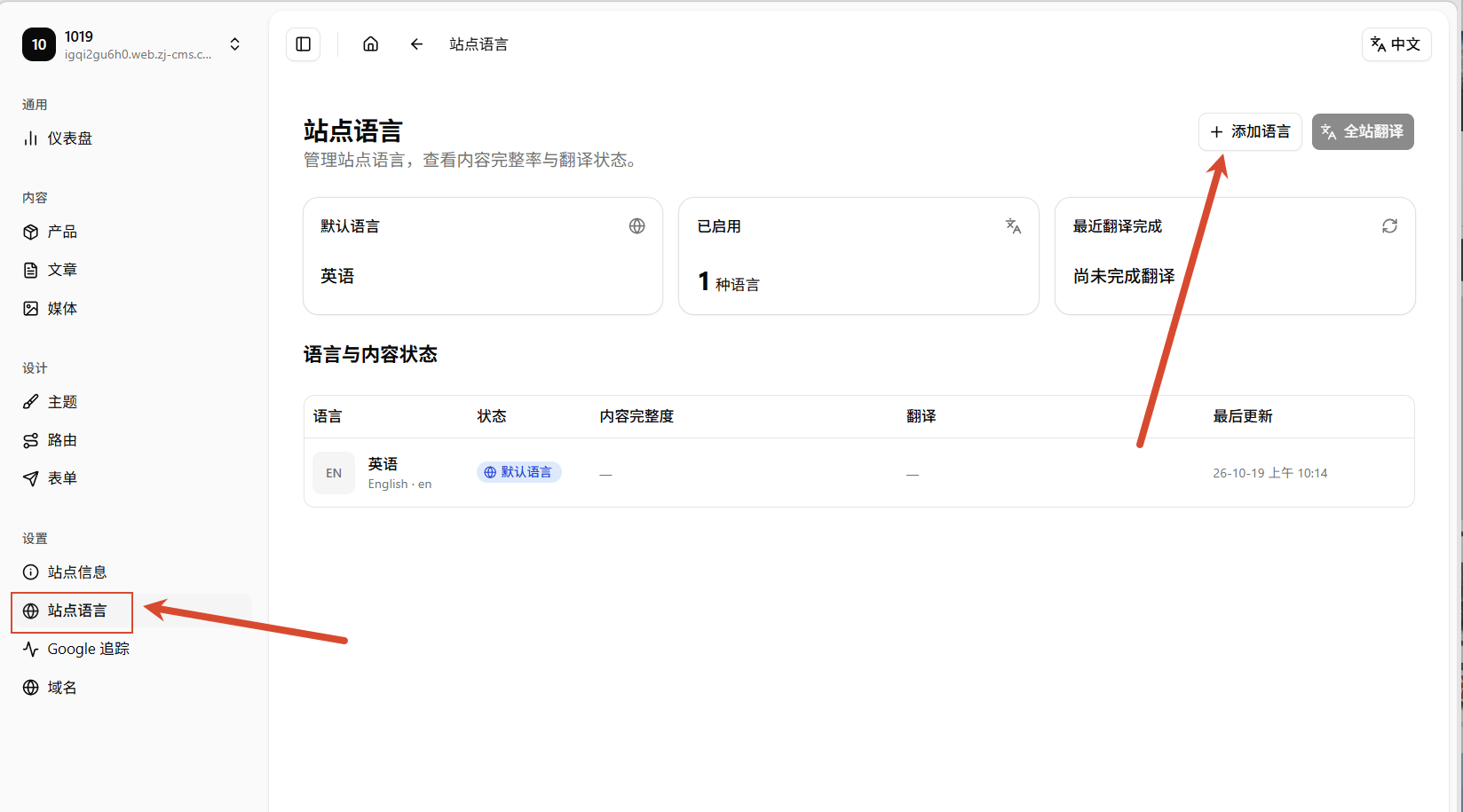Screen dimensions: 1463x812
Task: Click the EN language badge
Action: 334,473
